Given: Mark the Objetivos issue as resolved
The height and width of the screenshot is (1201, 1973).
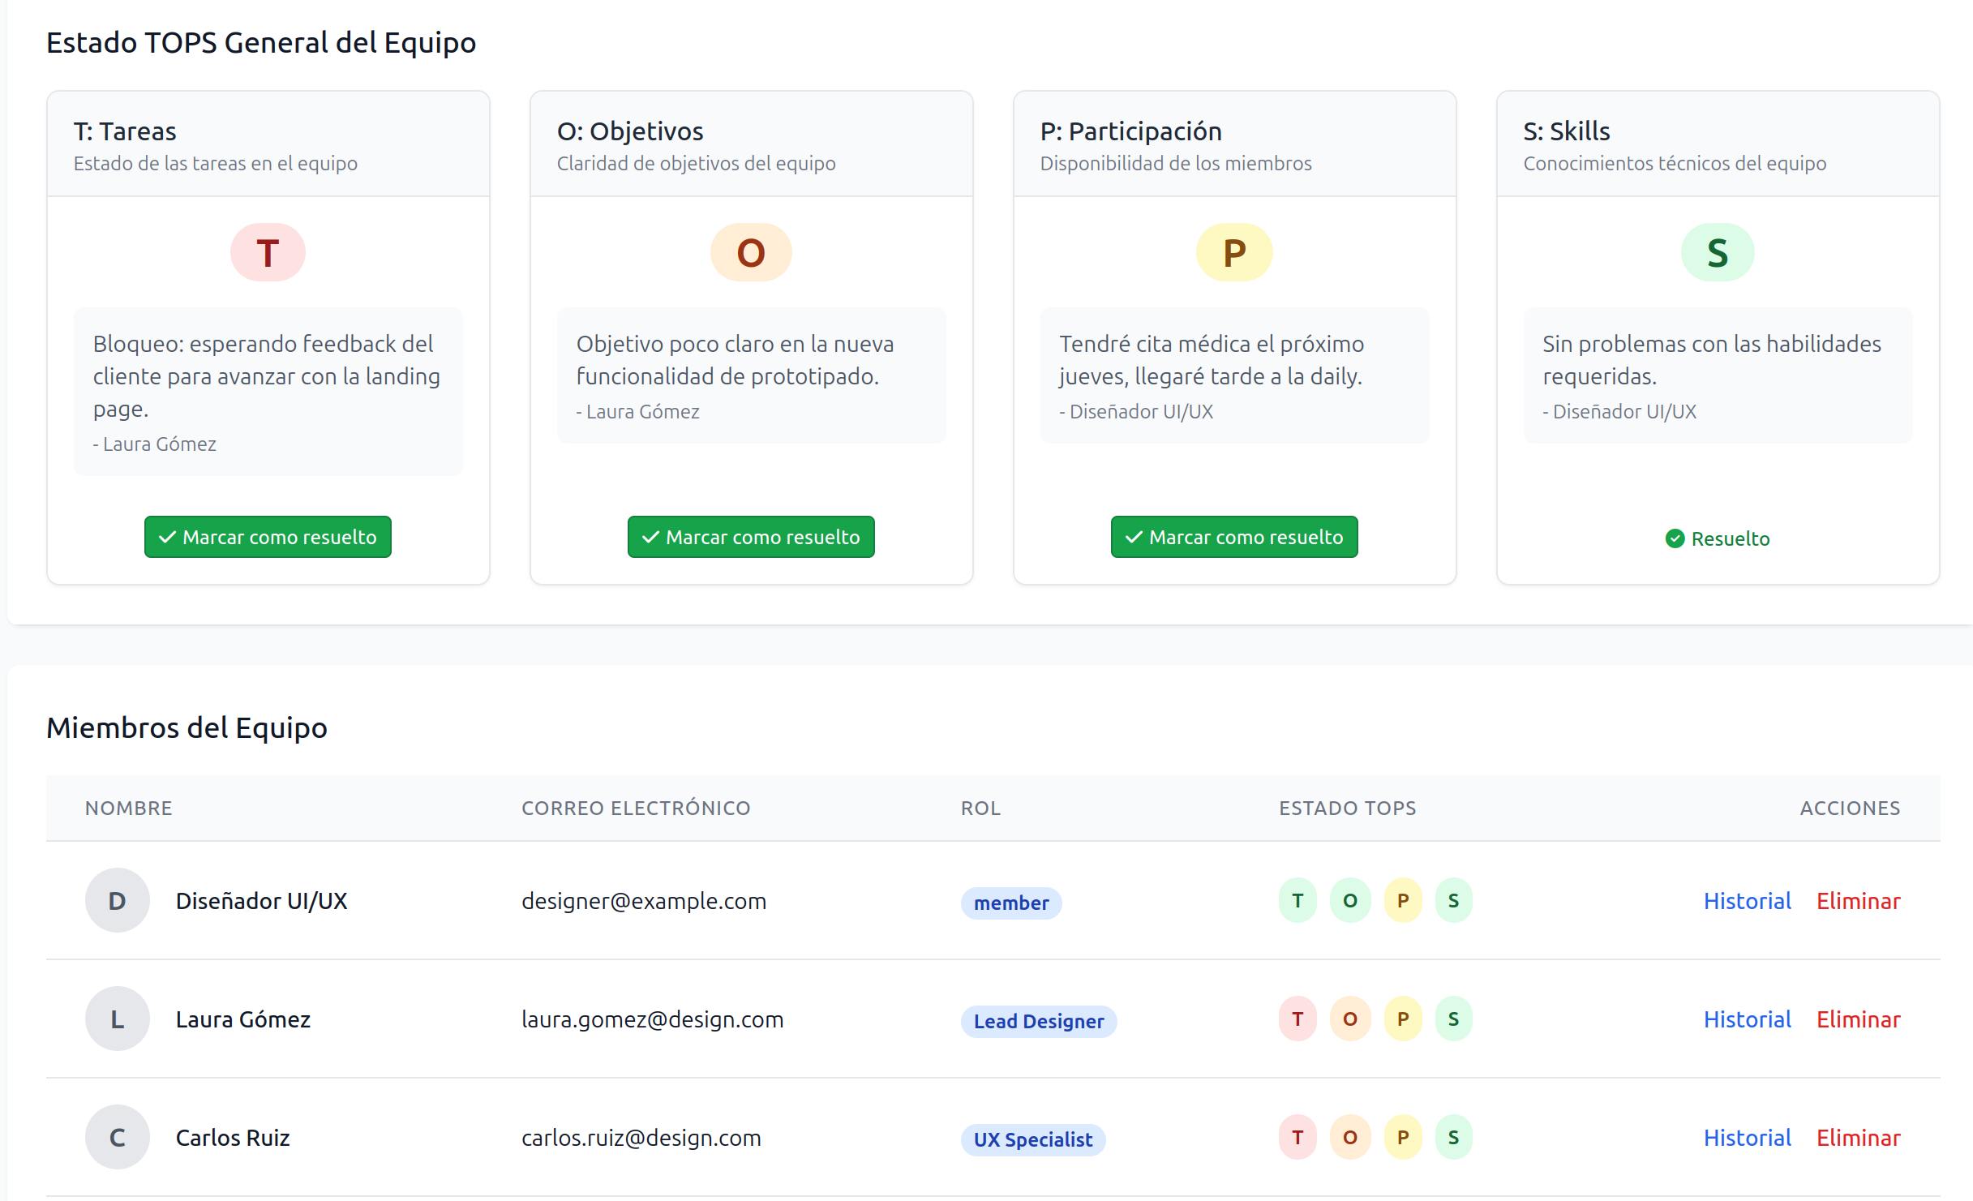Looking at the screenshot, I should [750, 536].
